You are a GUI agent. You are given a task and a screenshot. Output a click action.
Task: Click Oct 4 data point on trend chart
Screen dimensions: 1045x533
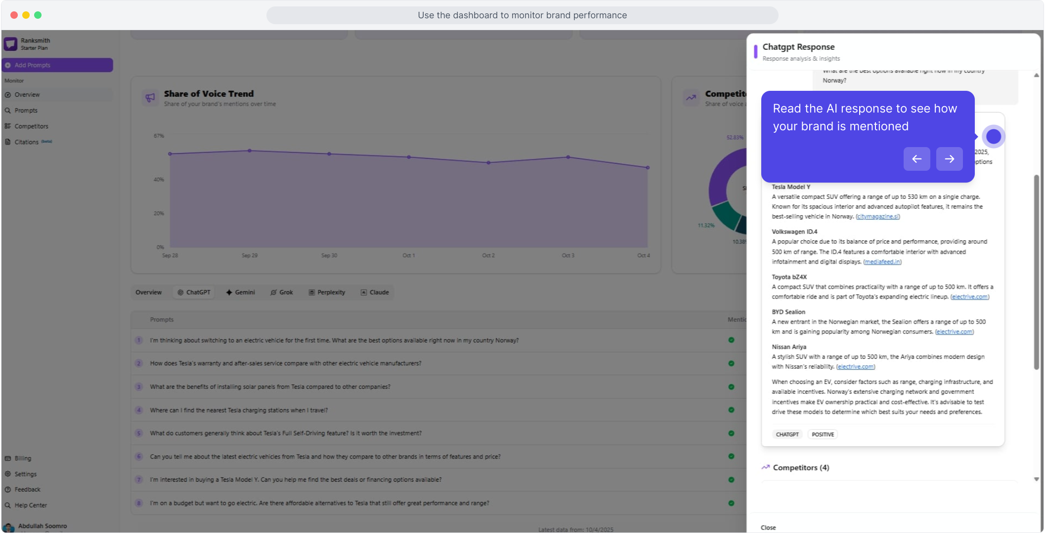pos(648,168)
